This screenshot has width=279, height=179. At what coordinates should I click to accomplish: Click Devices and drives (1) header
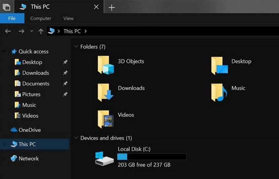(106, 138)
